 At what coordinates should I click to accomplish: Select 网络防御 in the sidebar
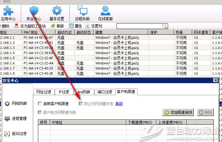coord(15,104)
